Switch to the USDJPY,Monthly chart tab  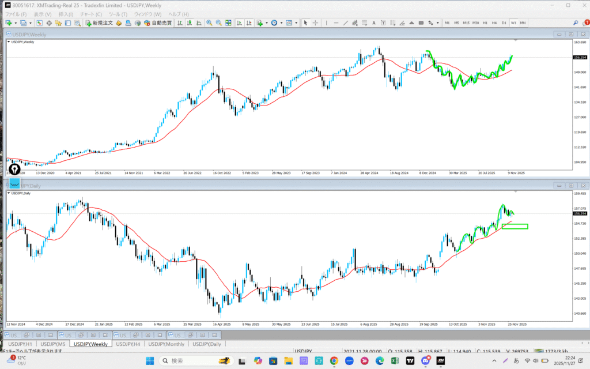point(167,344)
